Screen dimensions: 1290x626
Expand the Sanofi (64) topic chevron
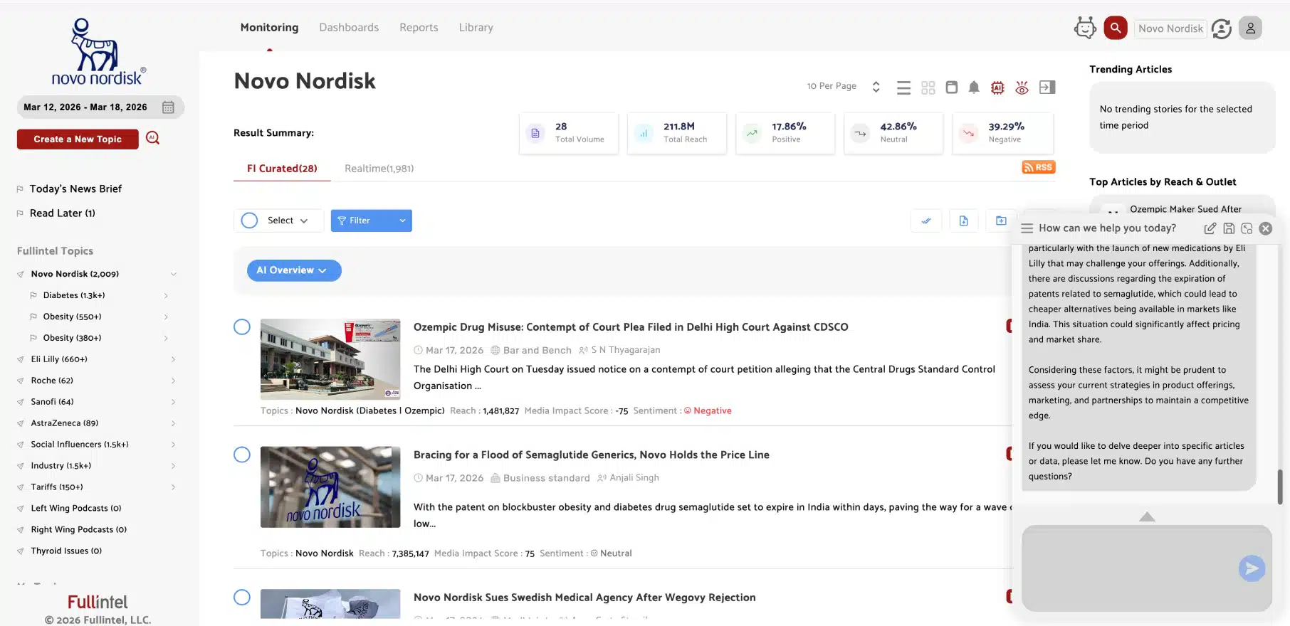(173, 402)
